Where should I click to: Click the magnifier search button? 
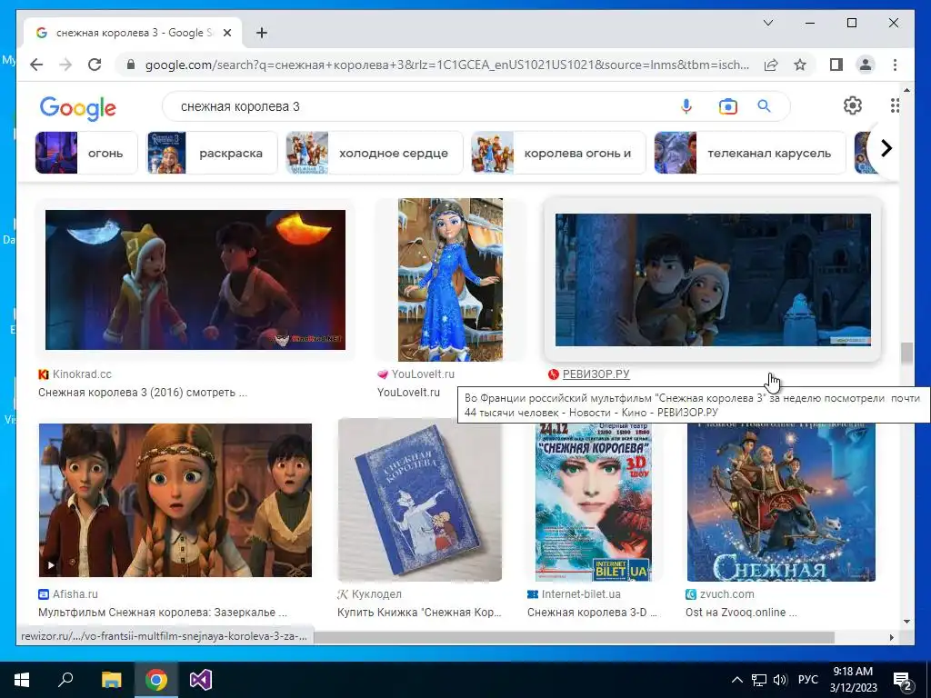click(x=764, y=106)
